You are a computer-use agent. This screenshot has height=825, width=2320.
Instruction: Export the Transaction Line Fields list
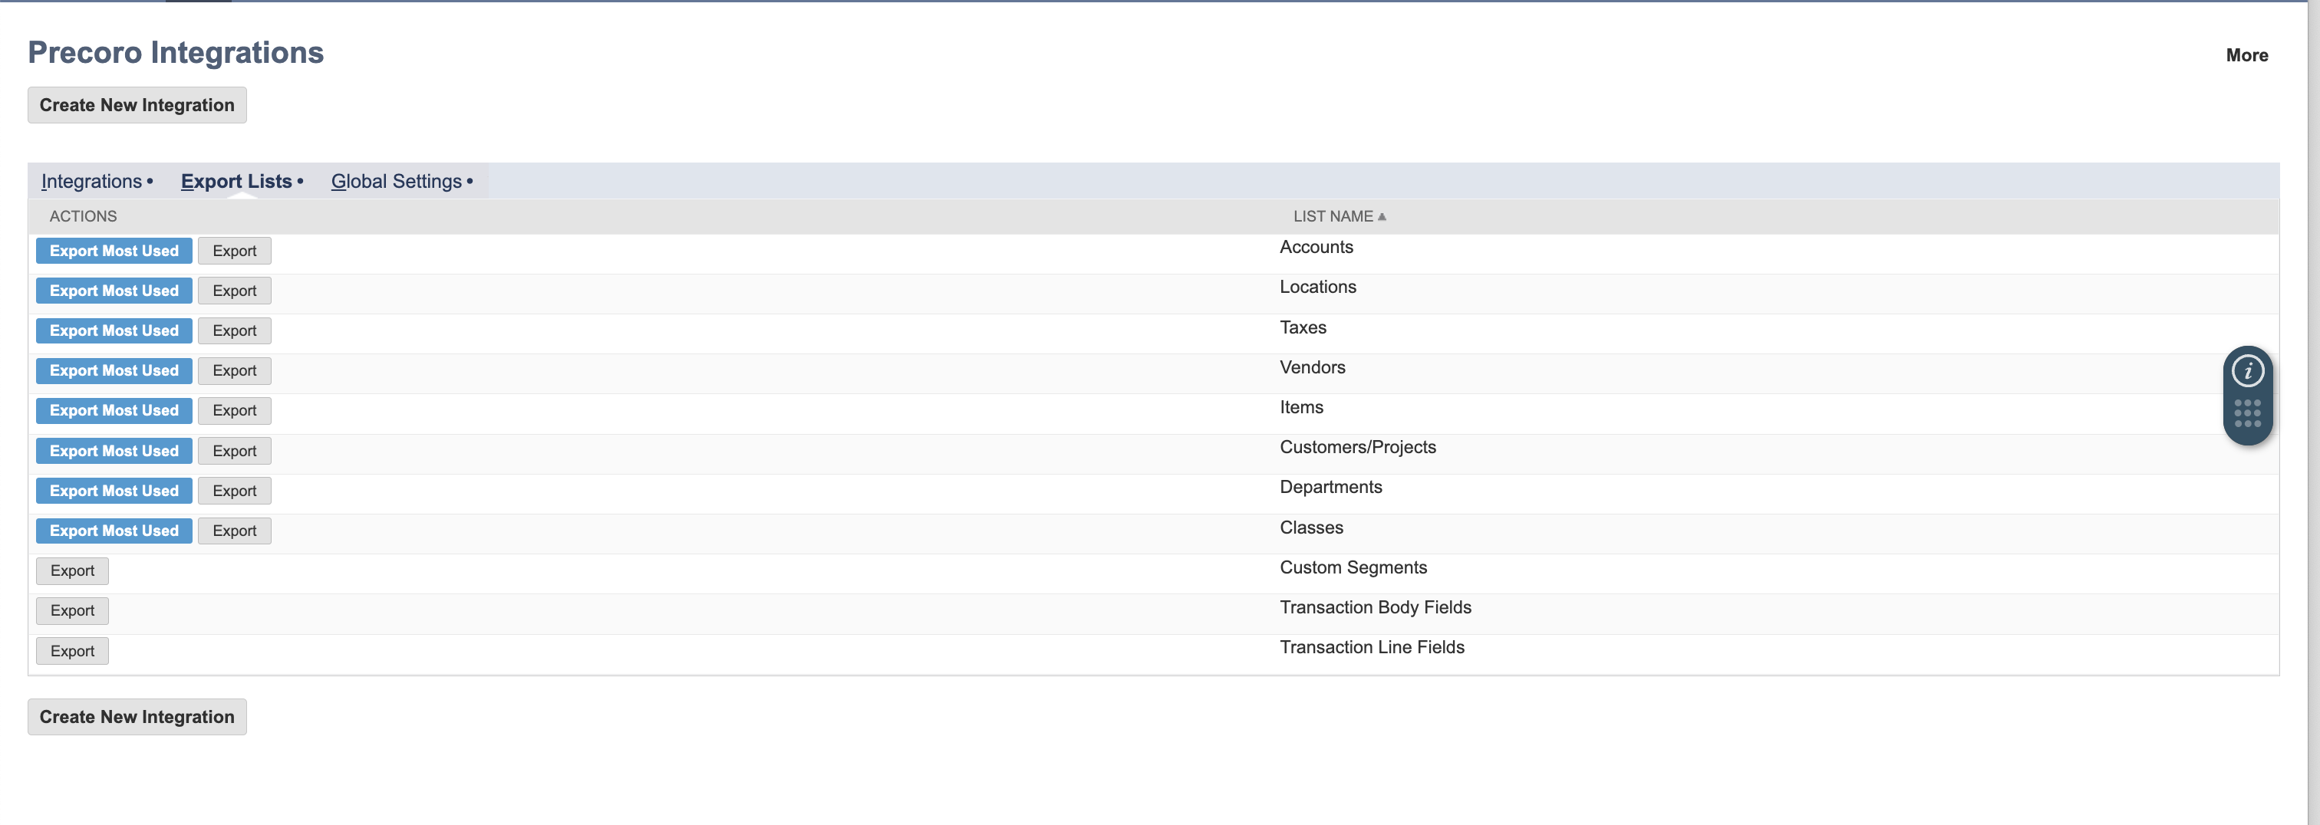(x=72, y=650)
